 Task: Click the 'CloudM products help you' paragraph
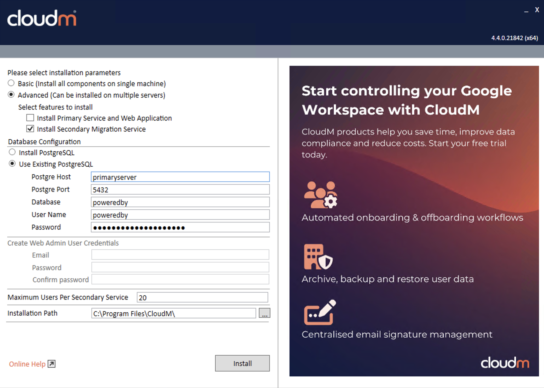coord(408,143)
